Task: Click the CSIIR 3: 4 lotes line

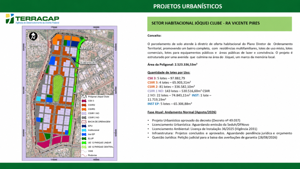Action: (x=169, y=82)
